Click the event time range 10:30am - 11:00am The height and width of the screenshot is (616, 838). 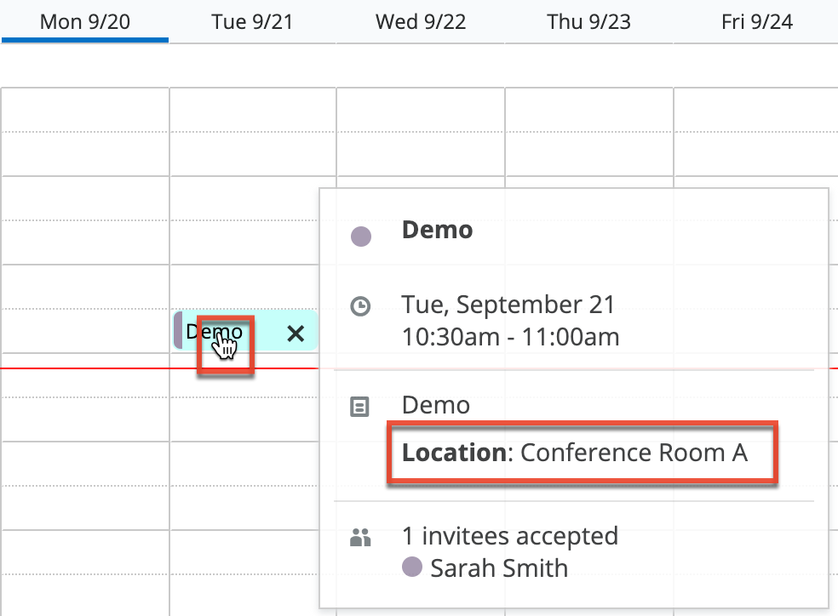508,338
